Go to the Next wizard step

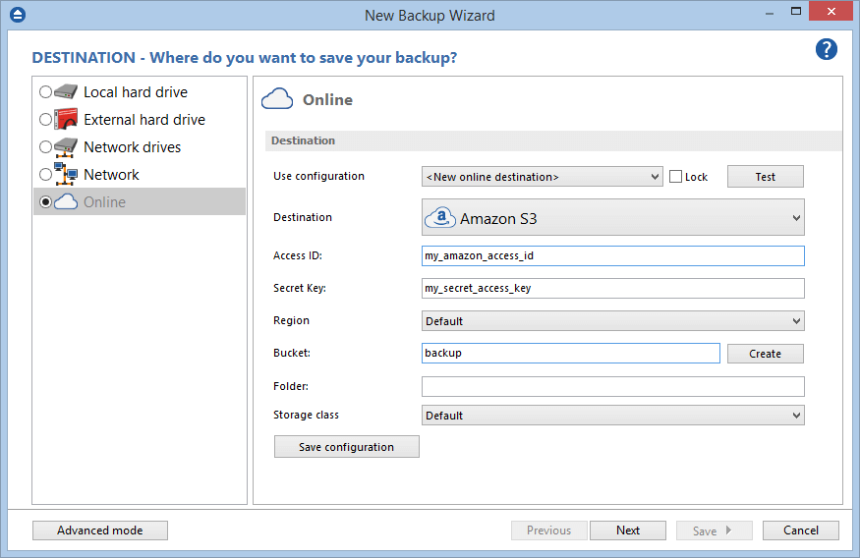click(x=628, y=530)
